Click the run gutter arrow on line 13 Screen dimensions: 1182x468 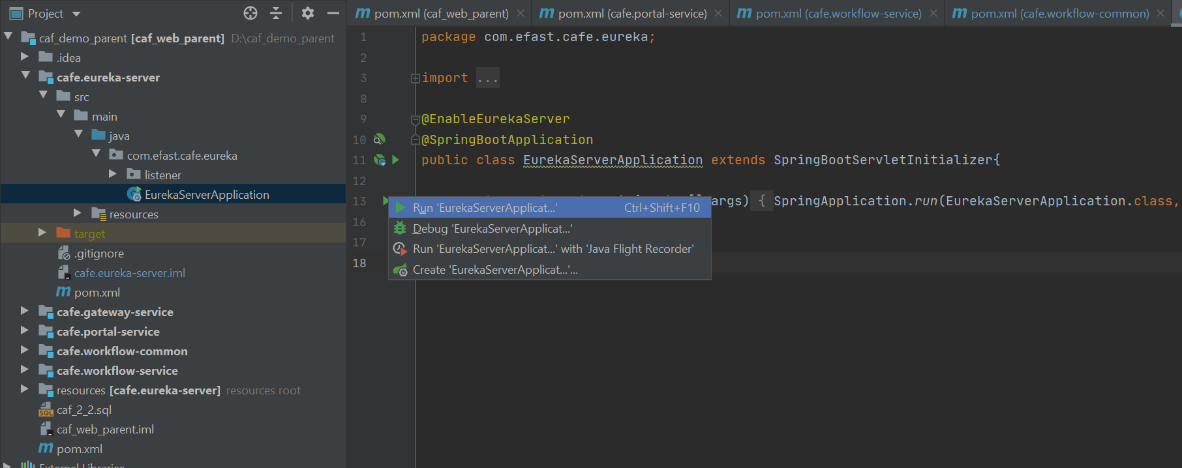(385, 201)
